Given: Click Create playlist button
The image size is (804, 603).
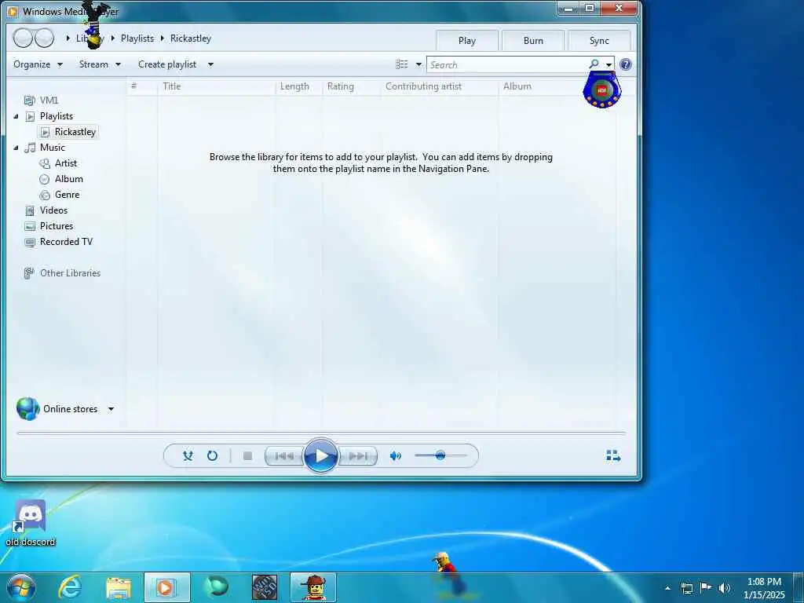Looking at the screenshot, I should pos(167,64).
